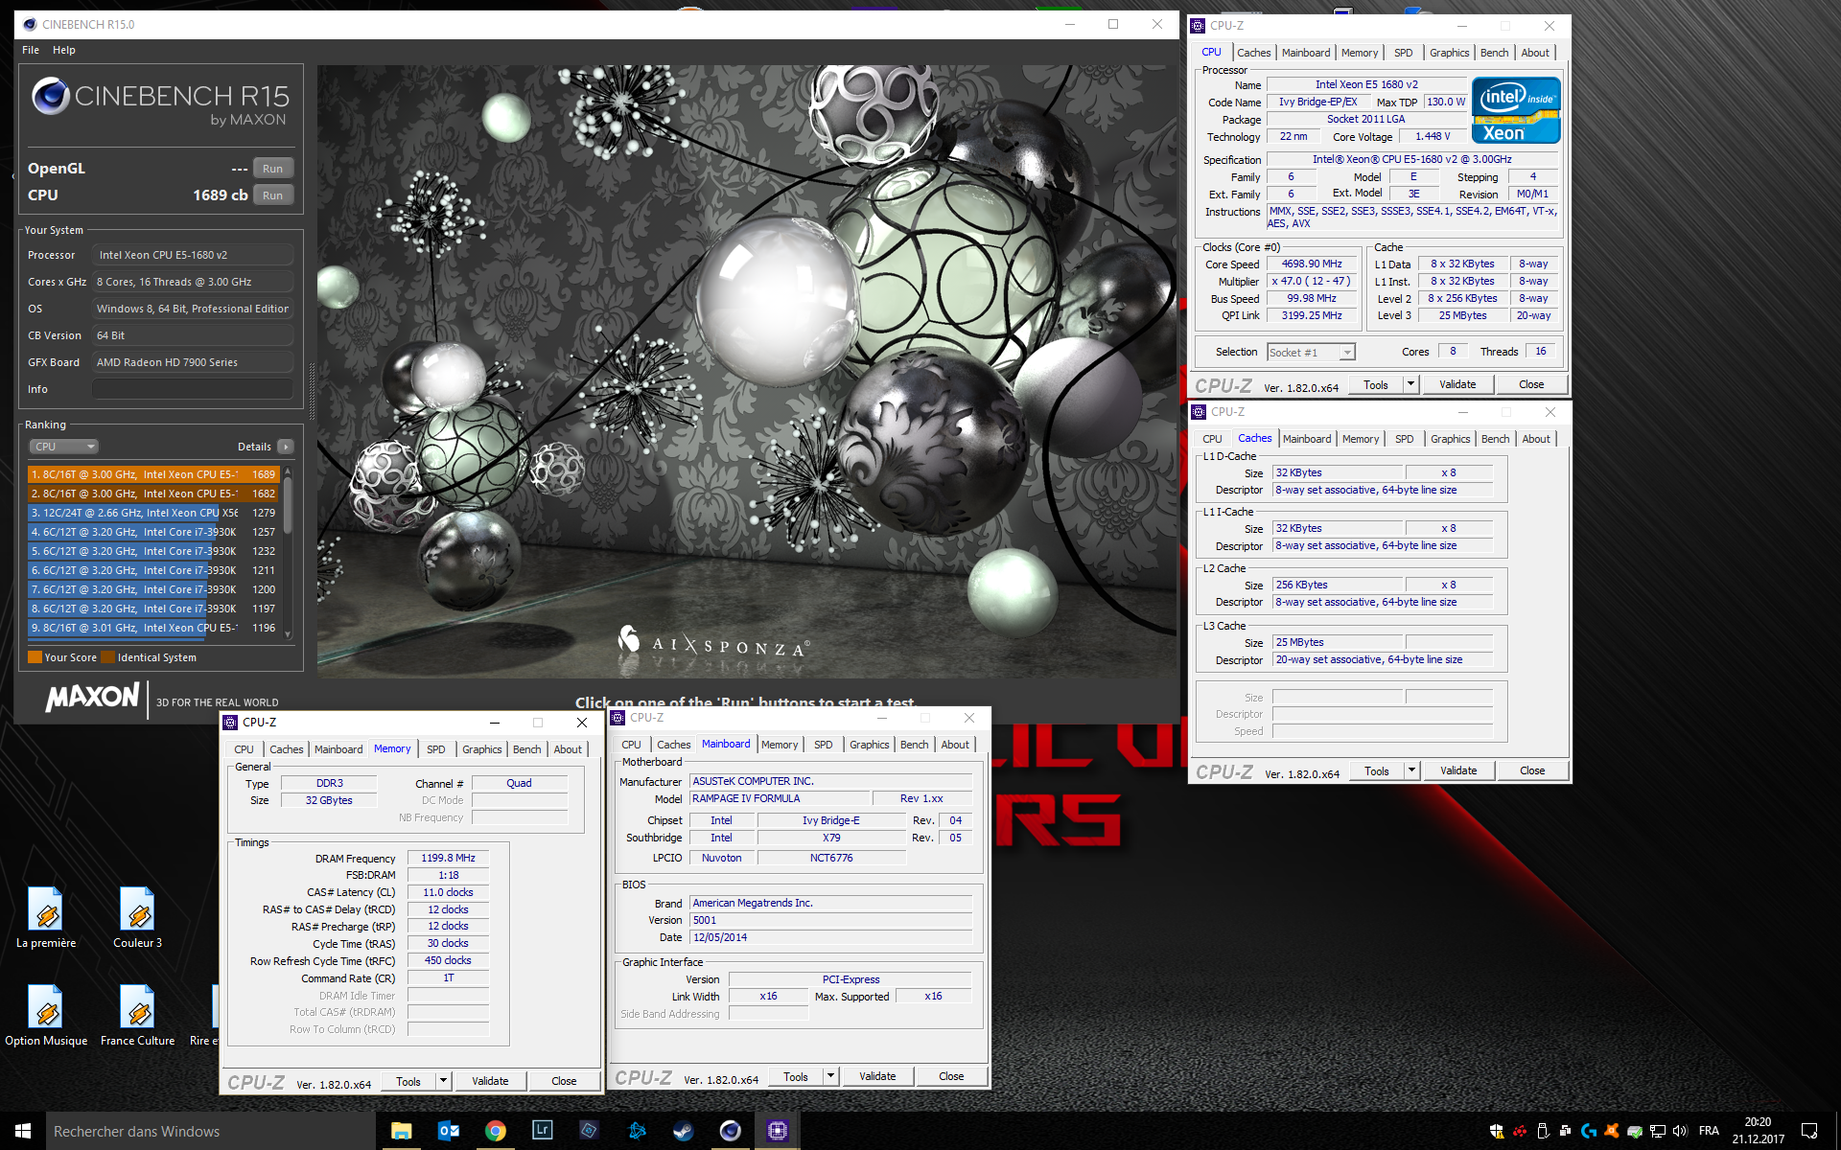The width and height of the screenshot is (1841, 1150).
Task: Switch to Bench tab in CPU-Z processor window
Action: [1494, 53]
